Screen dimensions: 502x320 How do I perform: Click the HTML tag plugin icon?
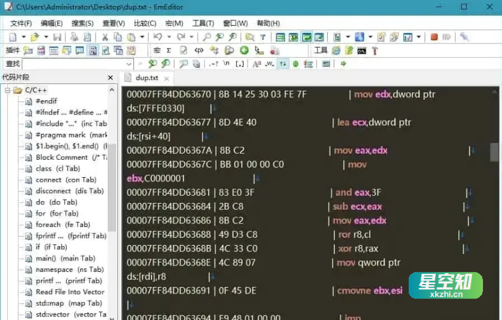pyautogui.click(x=199, y=50)
